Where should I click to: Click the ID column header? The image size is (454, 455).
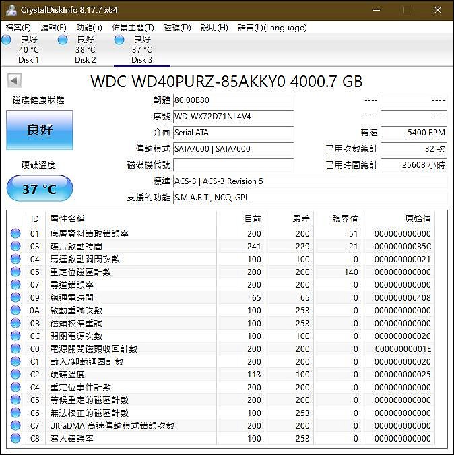pyautogui.click(x=34, y=219)
